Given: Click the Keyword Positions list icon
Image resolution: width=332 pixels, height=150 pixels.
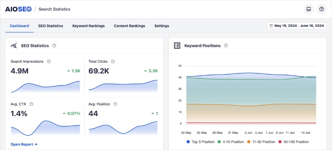Looking at the screenshot, I should (177, 46).
